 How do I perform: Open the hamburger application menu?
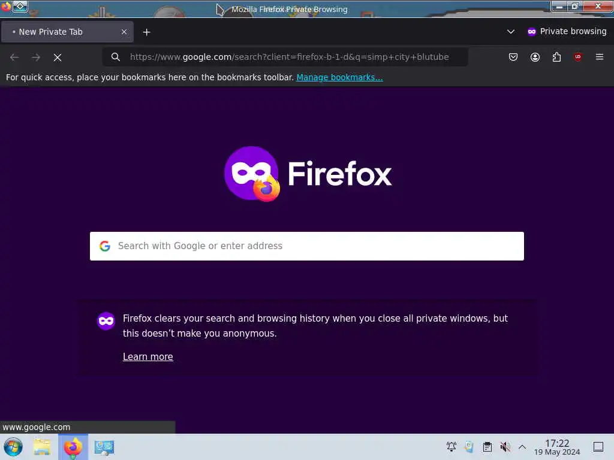pos(600,57)
